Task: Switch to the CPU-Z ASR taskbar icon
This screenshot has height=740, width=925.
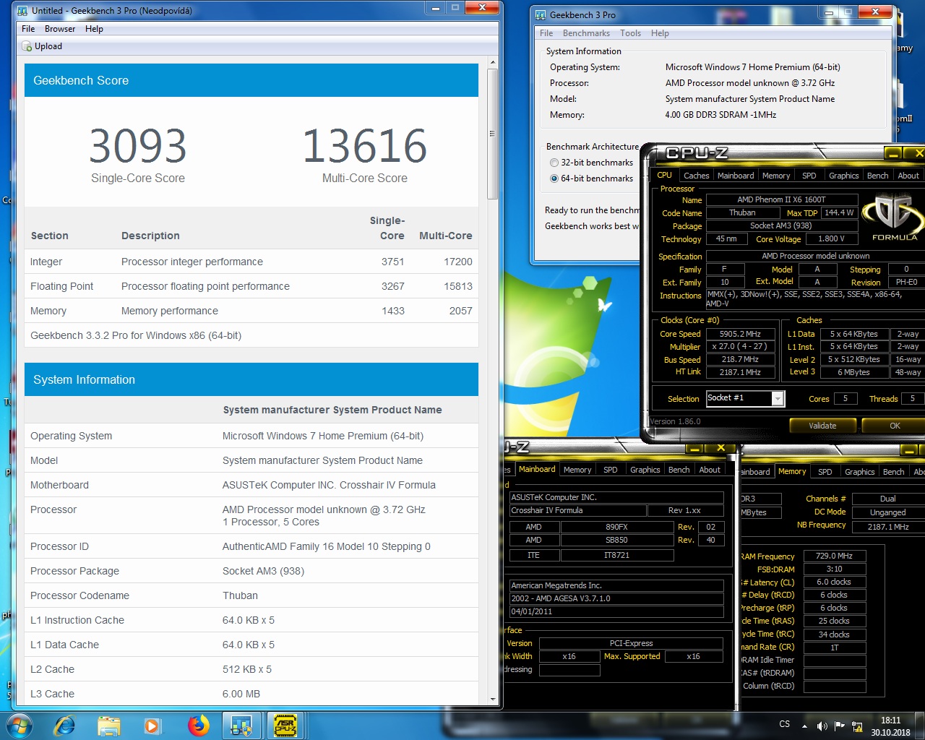Action: 285,726
